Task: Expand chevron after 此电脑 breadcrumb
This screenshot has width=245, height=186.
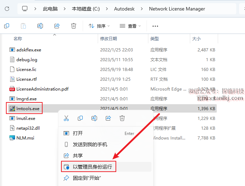Action: click(x=65, y=9)
